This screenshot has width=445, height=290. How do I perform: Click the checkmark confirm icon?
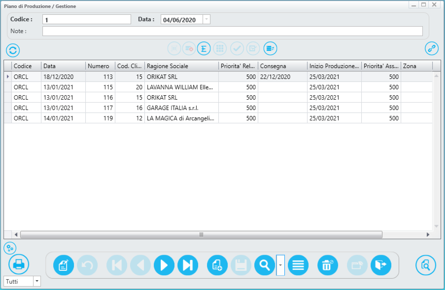click(x=237, y=48)
